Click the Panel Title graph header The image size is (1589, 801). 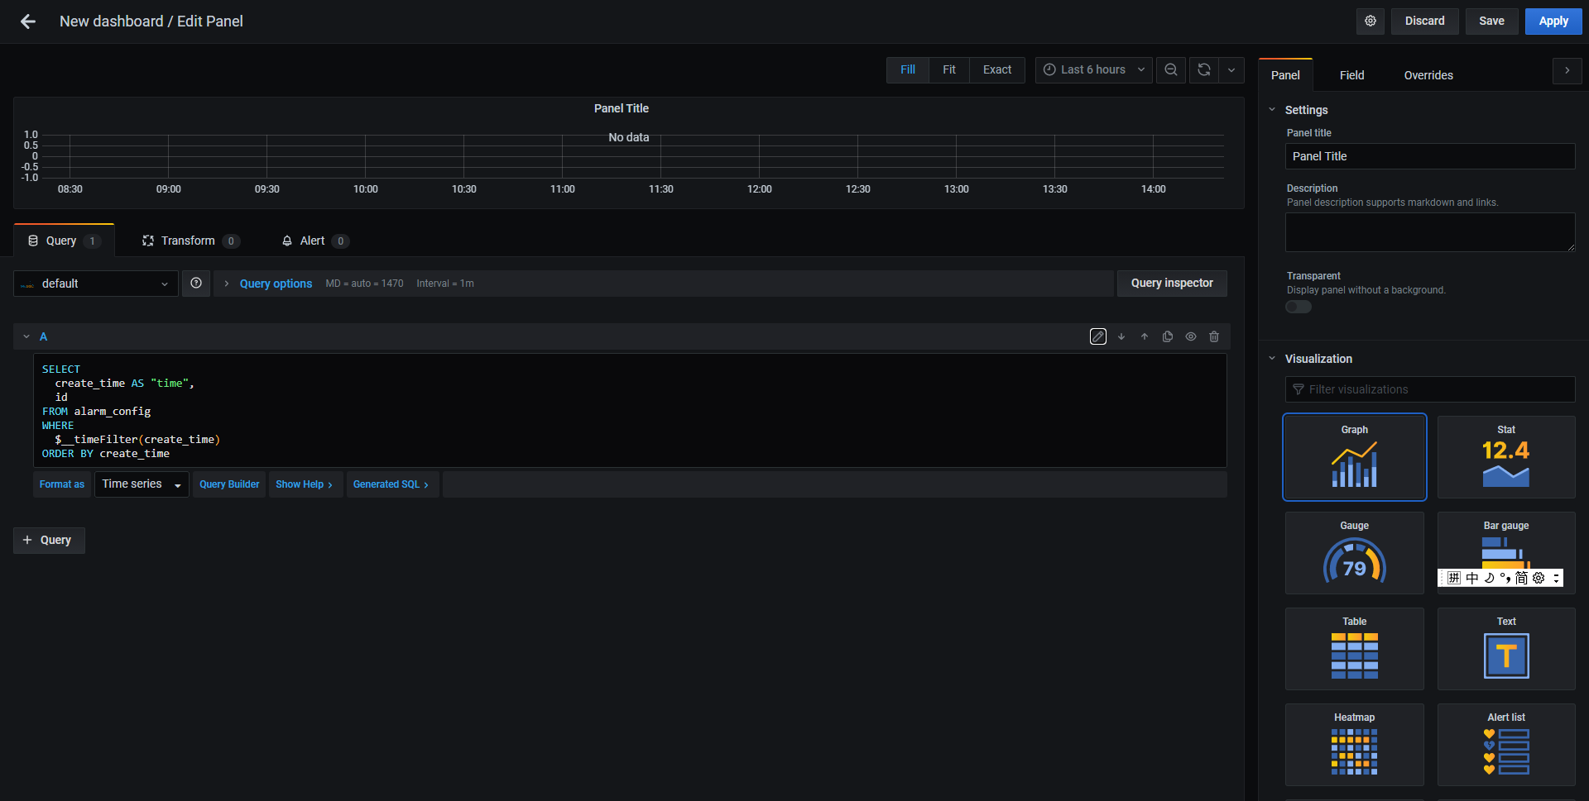(x=622, y=108)
